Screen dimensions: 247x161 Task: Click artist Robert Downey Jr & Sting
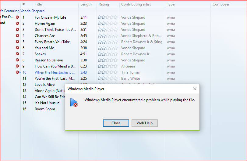pos(142,42)
